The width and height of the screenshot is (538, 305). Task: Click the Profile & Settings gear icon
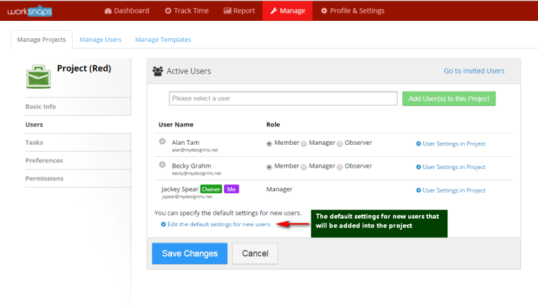[324, 11]
